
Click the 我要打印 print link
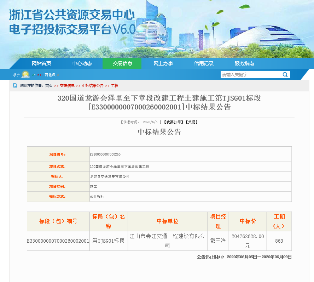click(x=173, y=122)
